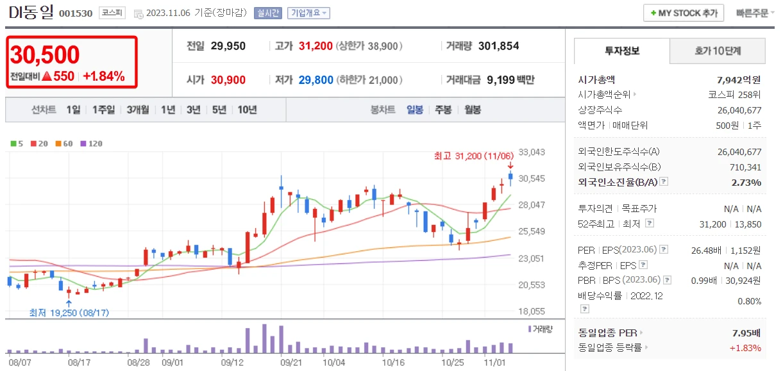Click the MY STOCK 추가 button
The height and width of the screenshot is (371, 783).
point(684,12)
